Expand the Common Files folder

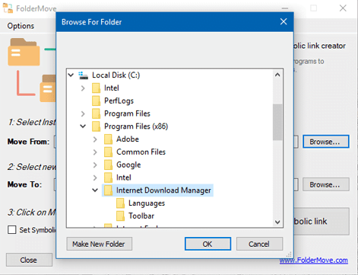click(95, 152)
